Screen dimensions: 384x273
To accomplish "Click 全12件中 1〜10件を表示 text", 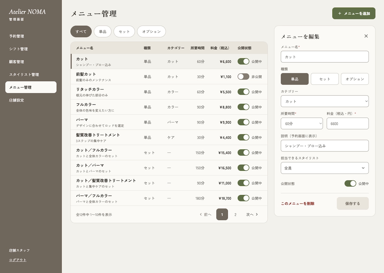I will (94, 215).
